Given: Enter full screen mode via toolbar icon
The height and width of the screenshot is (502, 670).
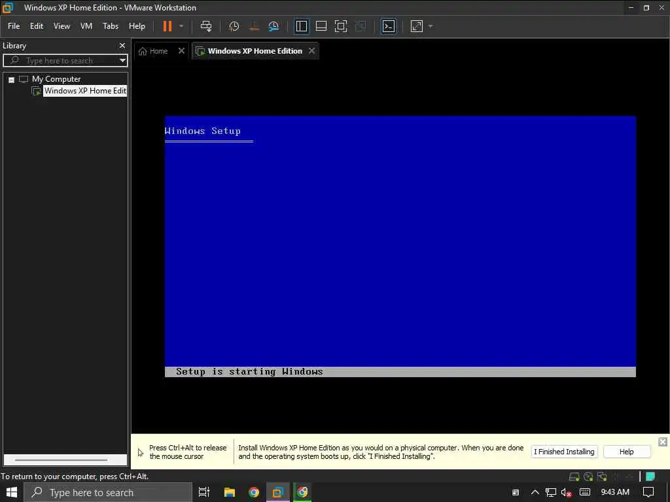Looking at the screenshot, I should [340, 26].
